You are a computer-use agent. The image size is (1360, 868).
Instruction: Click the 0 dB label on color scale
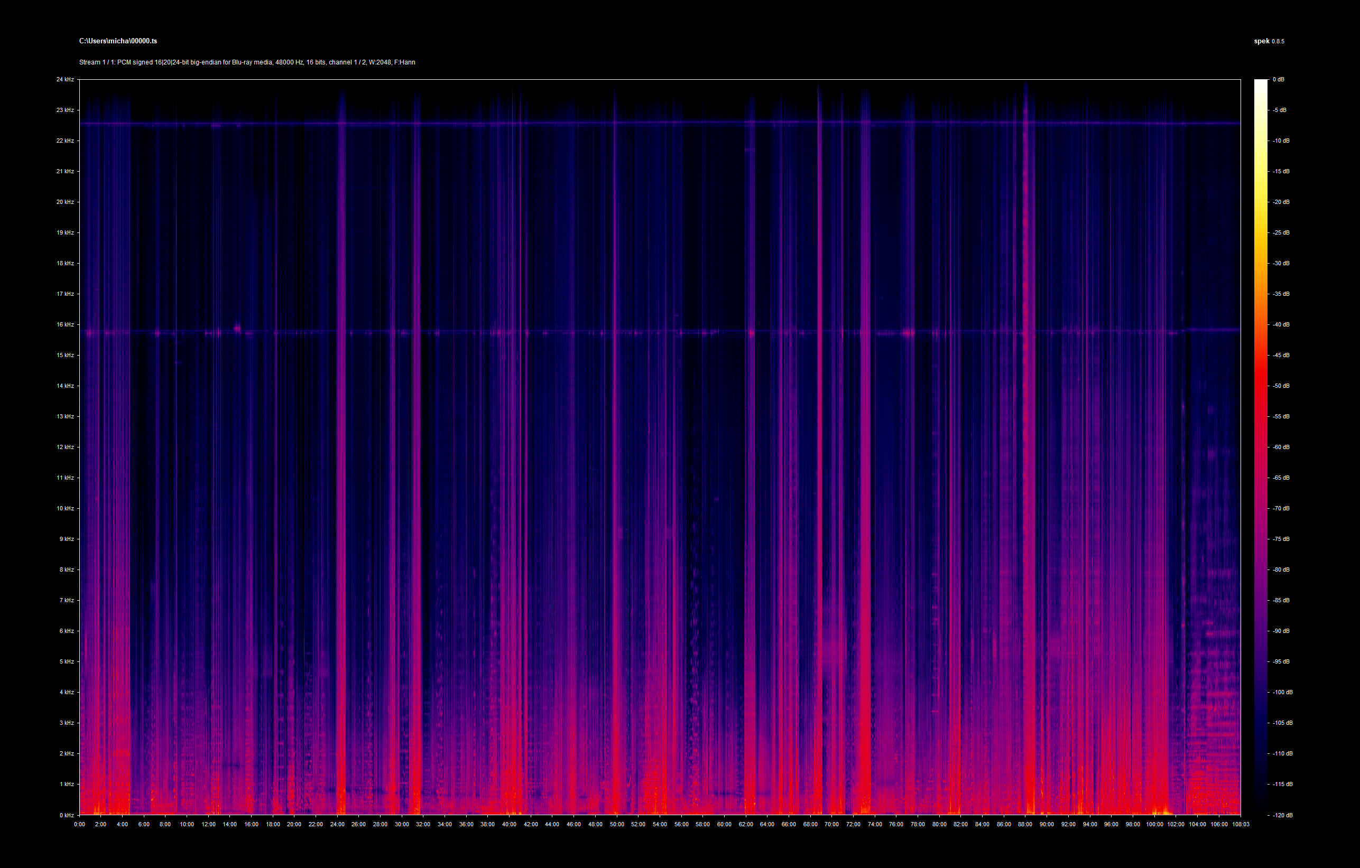(x=1278, y=80)
